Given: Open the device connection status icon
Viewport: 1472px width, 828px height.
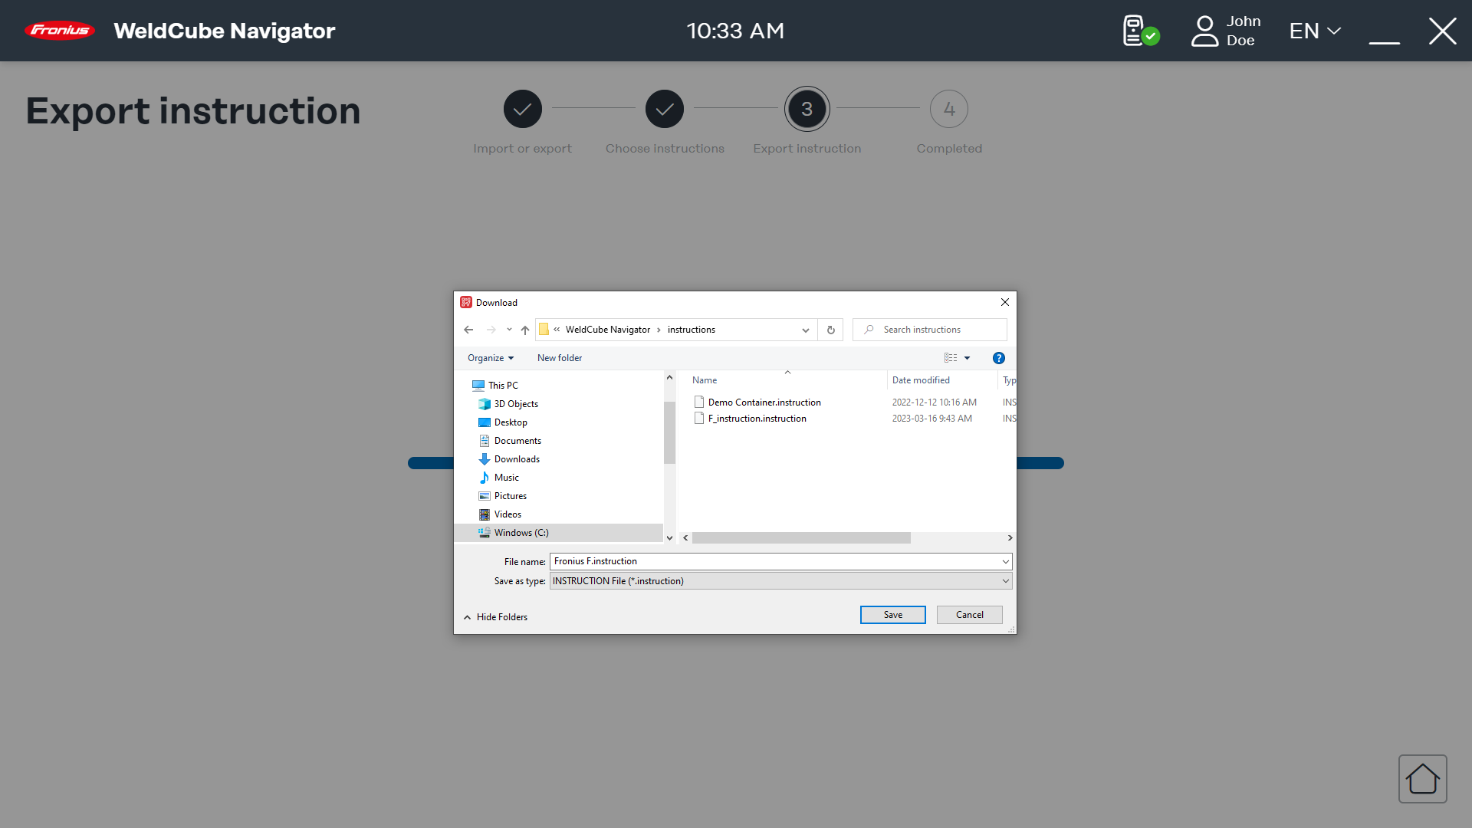Looking at the screenshot, I should pyautogui.click(x=1140, y=31).
